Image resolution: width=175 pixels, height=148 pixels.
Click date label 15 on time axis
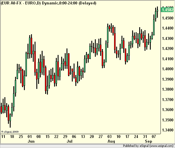tap(47, 136)
